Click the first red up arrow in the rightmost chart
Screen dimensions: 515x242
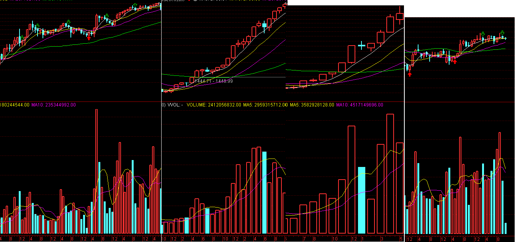(410, 74)
